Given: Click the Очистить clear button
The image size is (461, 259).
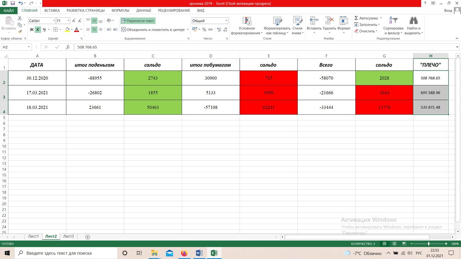Looking at the screenshot, I should tap(366, 31).
